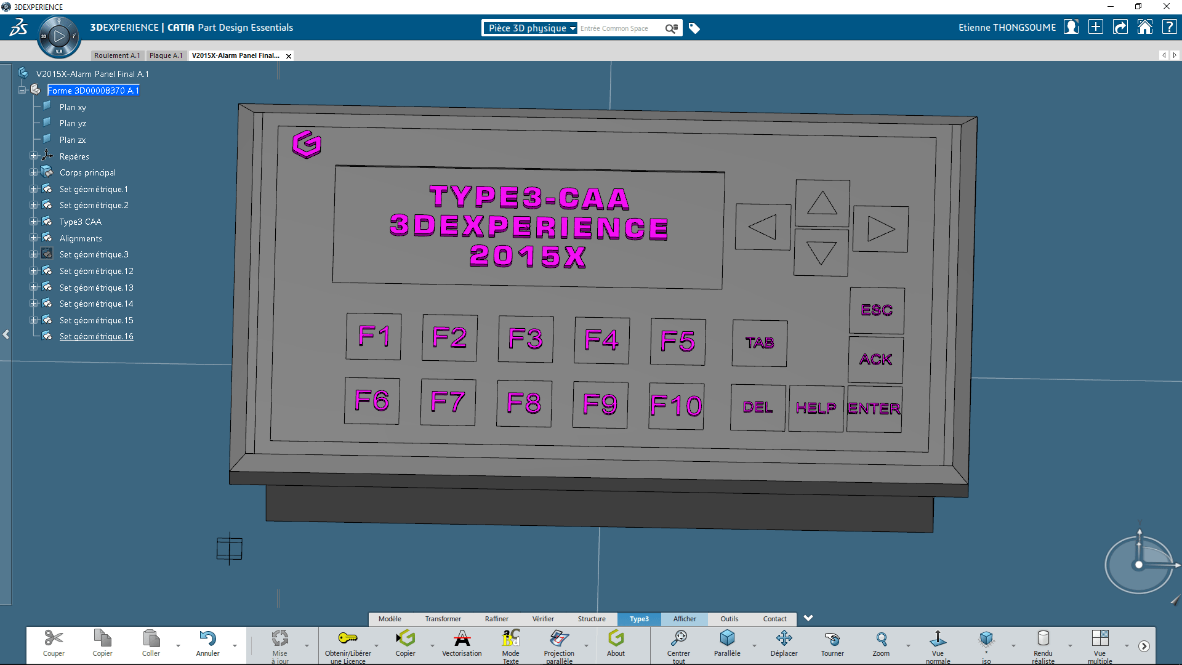1182x665 pixels.
Task: Switch to the Vérifier tab
Action: tap(543, 619)
